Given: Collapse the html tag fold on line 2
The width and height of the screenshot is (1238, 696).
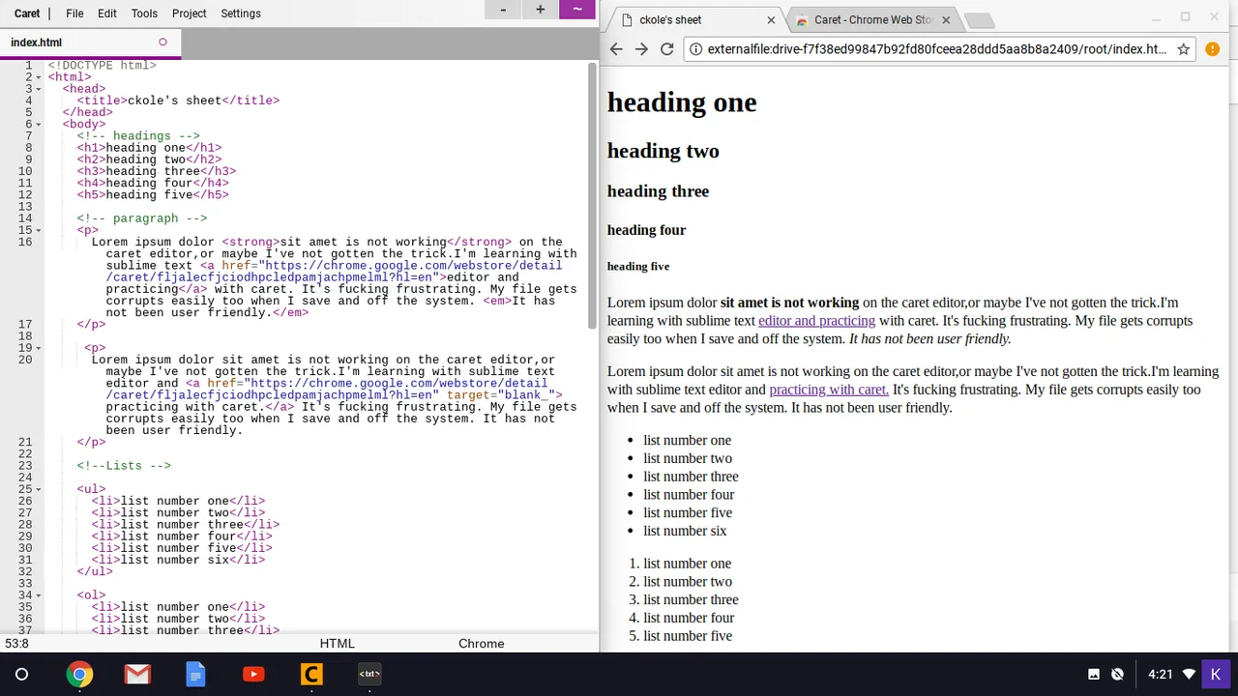Looking at the screenshot, I should pos(39,77).
